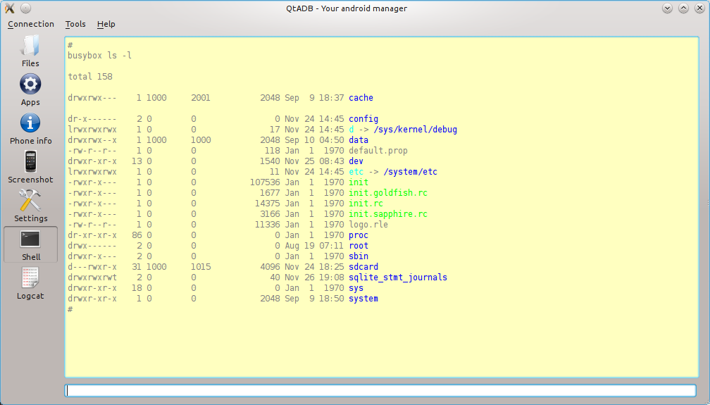
Task: Click the cyan 'd' symlink name
Action: tap(351, 130)
